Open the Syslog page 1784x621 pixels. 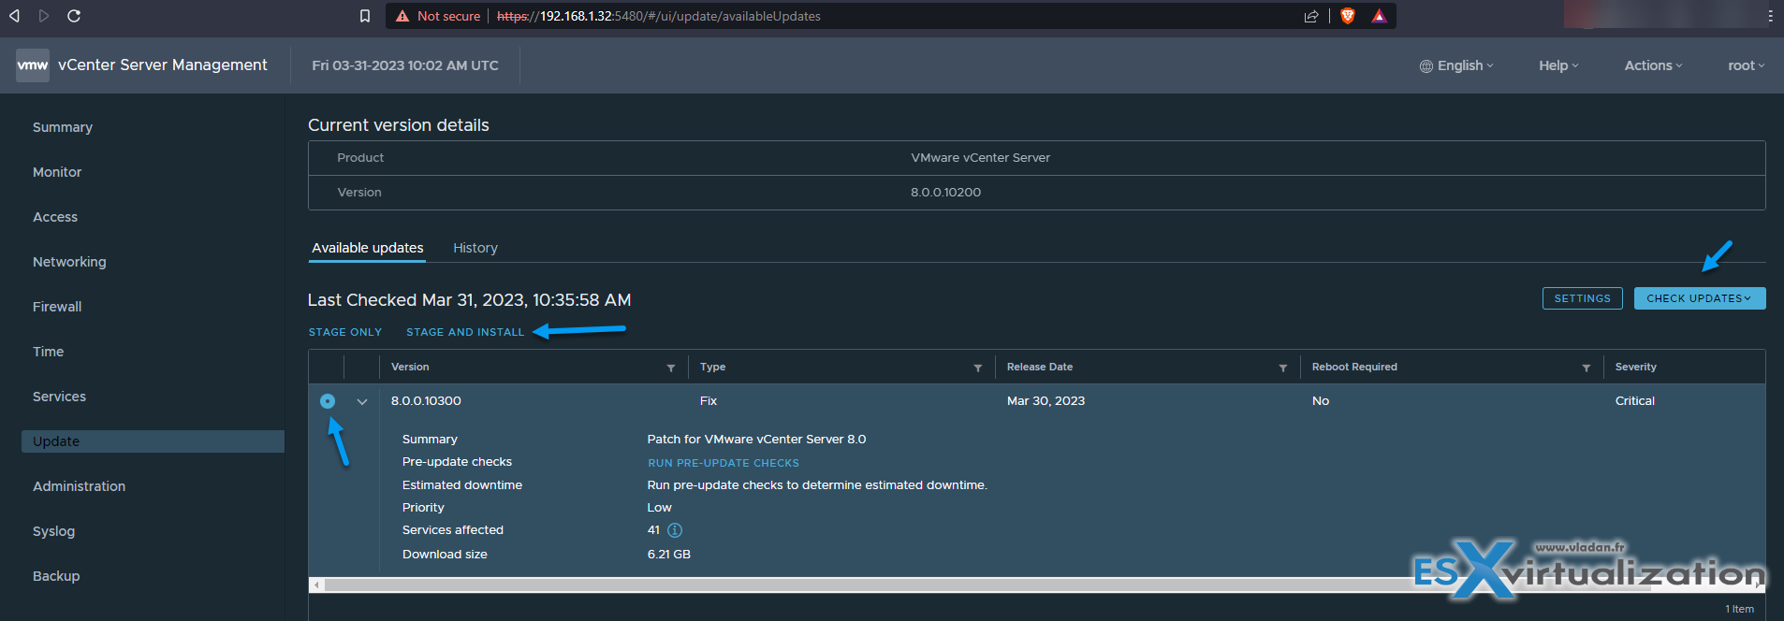53,531
